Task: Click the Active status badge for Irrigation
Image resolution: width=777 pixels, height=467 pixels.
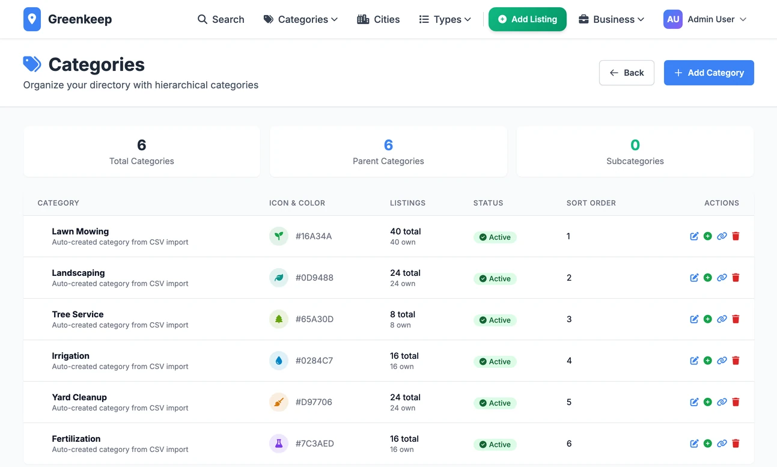Action: (x=495, y=362)
